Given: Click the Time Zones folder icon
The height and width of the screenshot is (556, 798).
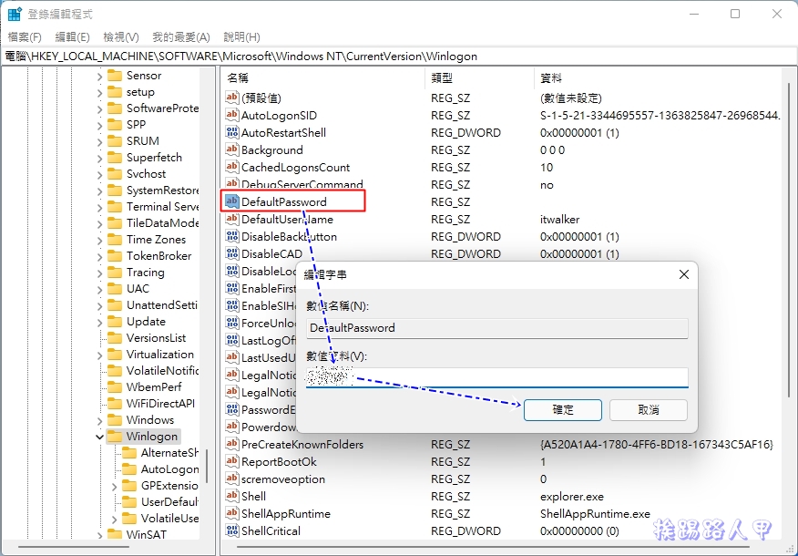Looking at the screenshot, I should point(115,240).
